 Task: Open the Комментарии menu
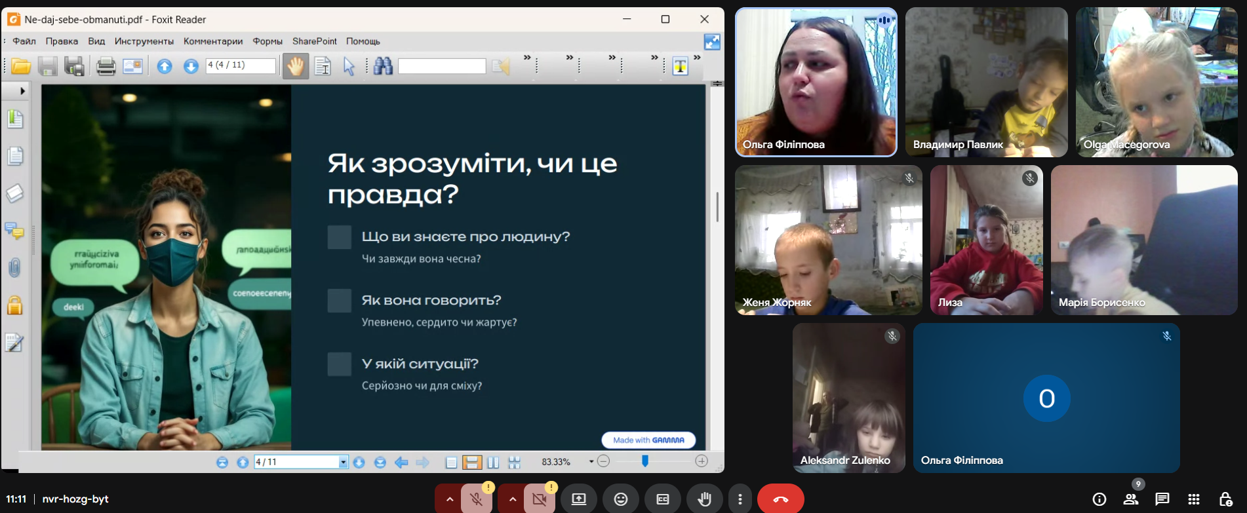point(212,41)
